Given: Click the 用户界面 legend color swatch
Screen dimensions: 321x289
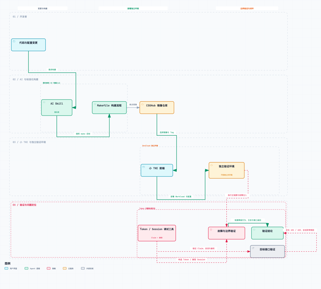Looking at the screenshot, I should [x=6, y=268].
